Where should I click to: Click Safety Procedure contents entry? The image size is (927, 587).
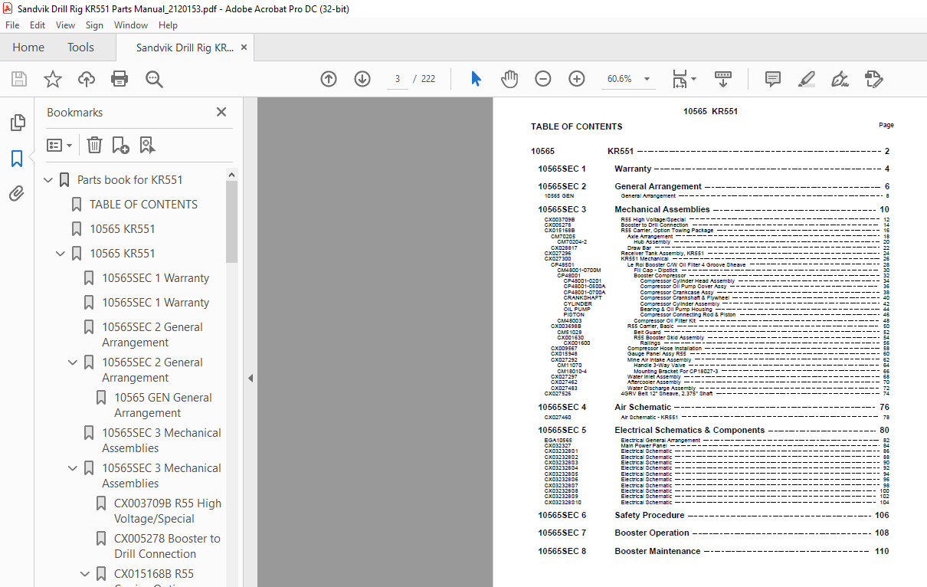click(650, 515)
